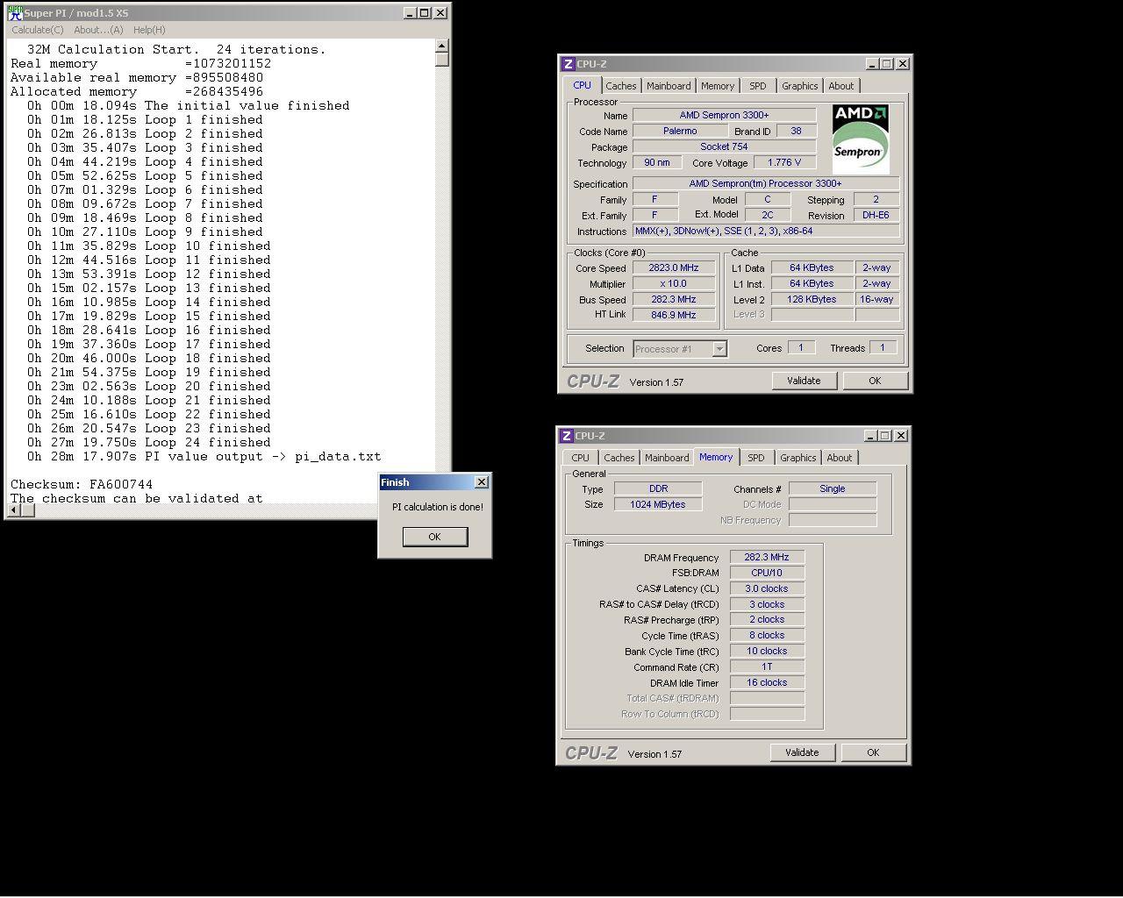This screenshot has width=1123, height=898.
Task: Select SPD tab in lower CPU-Z window
Action: tap(756, 458)
